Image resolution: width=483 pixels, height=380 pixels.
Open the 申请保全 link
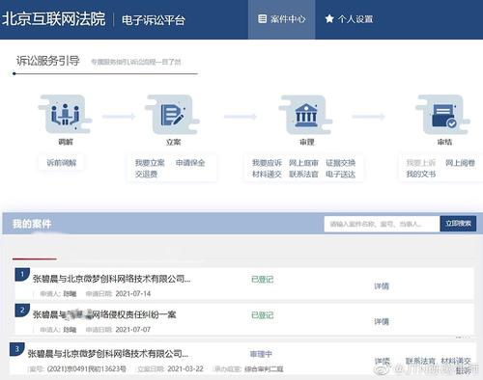[x=190, y=163]
